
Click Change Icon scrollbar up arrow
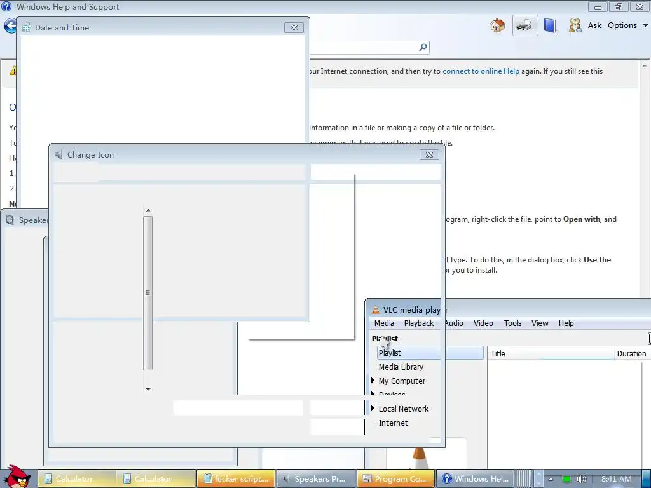coord(147,210)
